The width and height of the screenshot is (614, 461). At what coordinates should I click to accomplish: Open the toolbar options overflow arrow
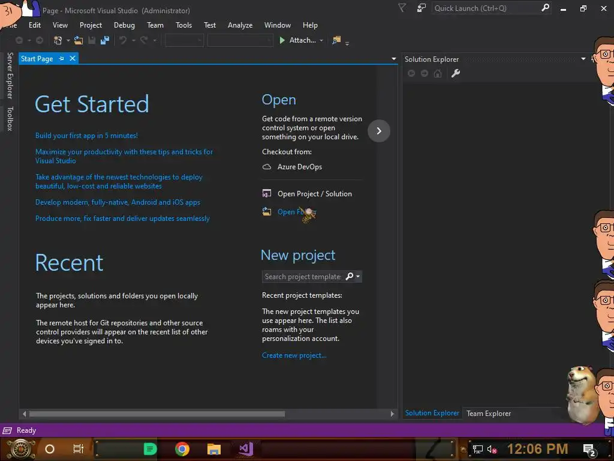pyautogui.click(x=347, y=43)
